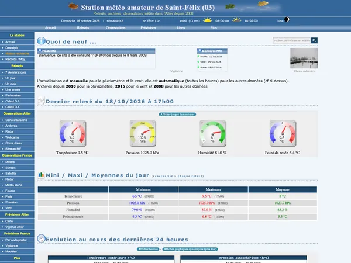Open Carte interactive sidebar link

click(17, 120)
